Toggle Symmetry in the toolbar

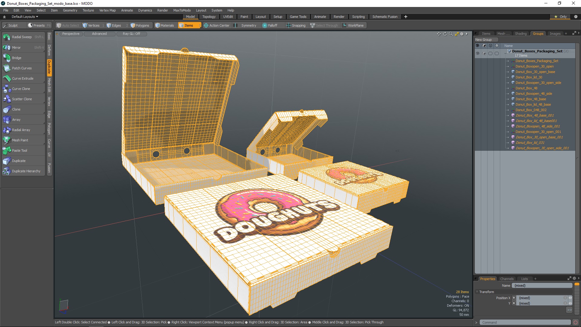(248, 25)
